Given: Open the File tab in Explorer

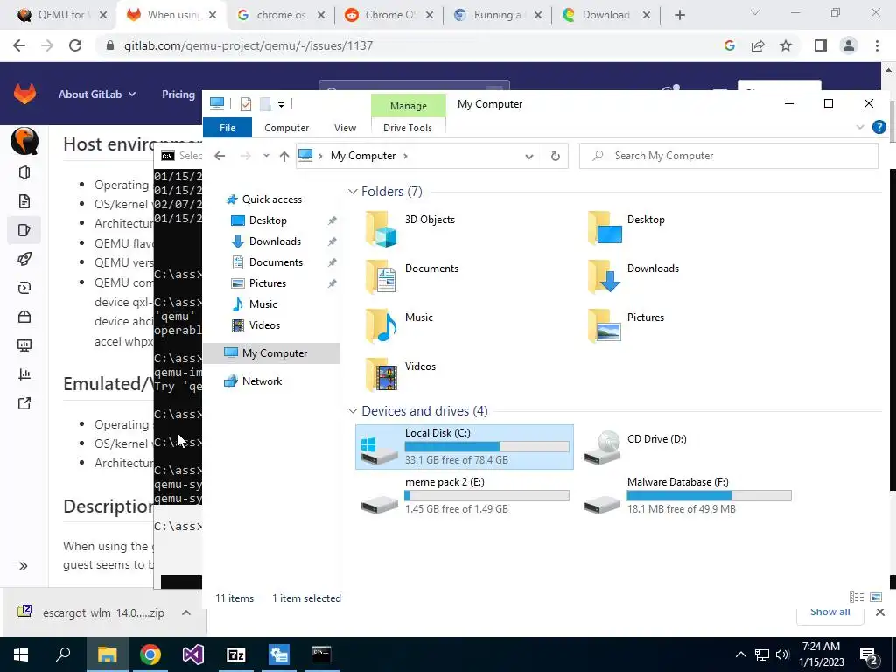Looking at the screenshot, I should (227, 128).
